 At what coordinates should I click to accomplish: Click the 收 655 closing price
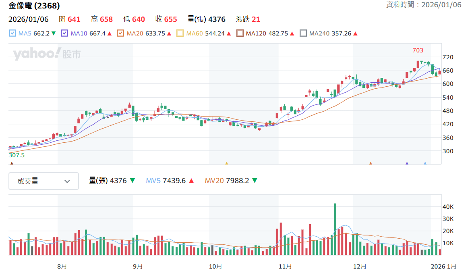pos(166,19)
